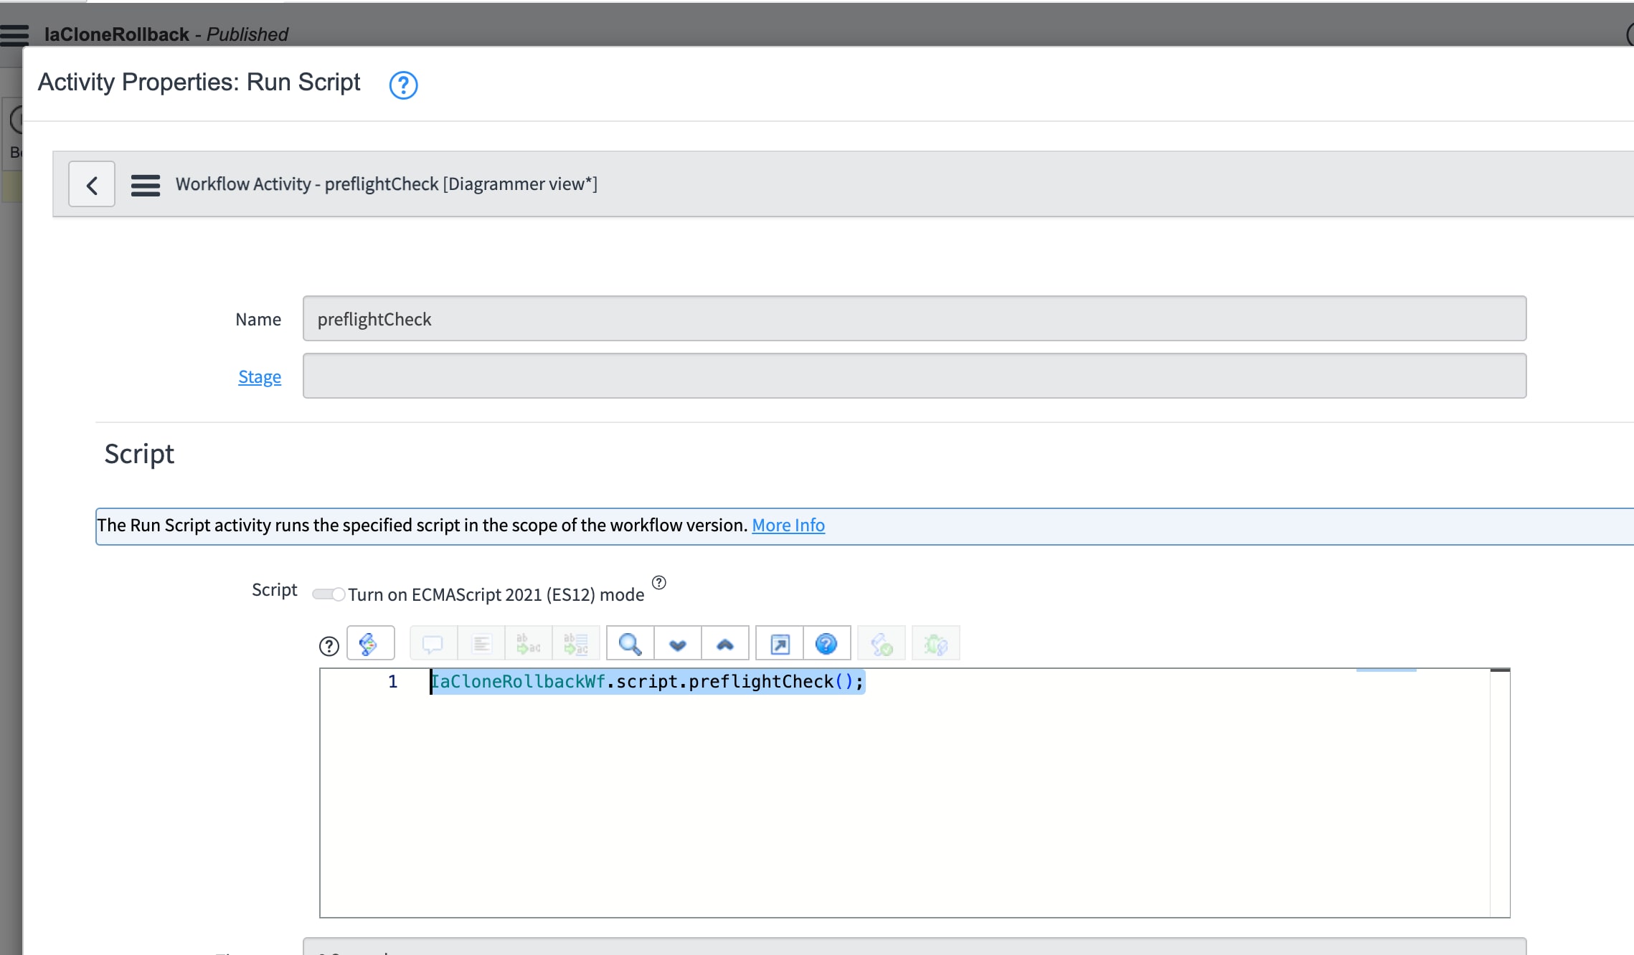Find previous occurrence up chevron
This screenshot has width=1634, height=955.
click(725, 644)
